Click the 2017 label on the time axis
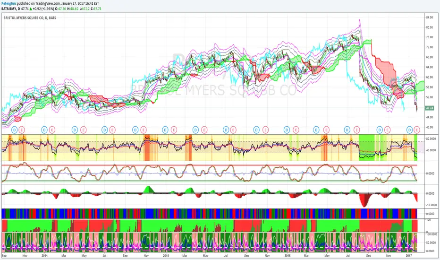The width and height of the screenshot is (440, 260). (x=408, y=256)
